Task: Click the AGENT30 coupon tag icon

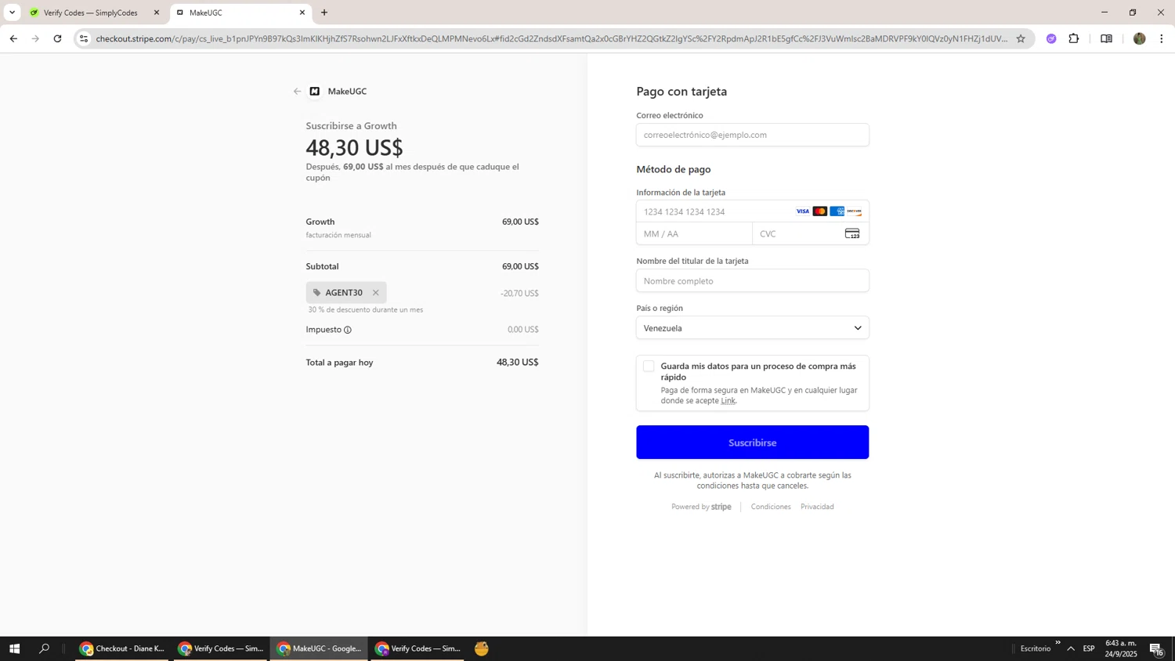Action: point(317,293)
